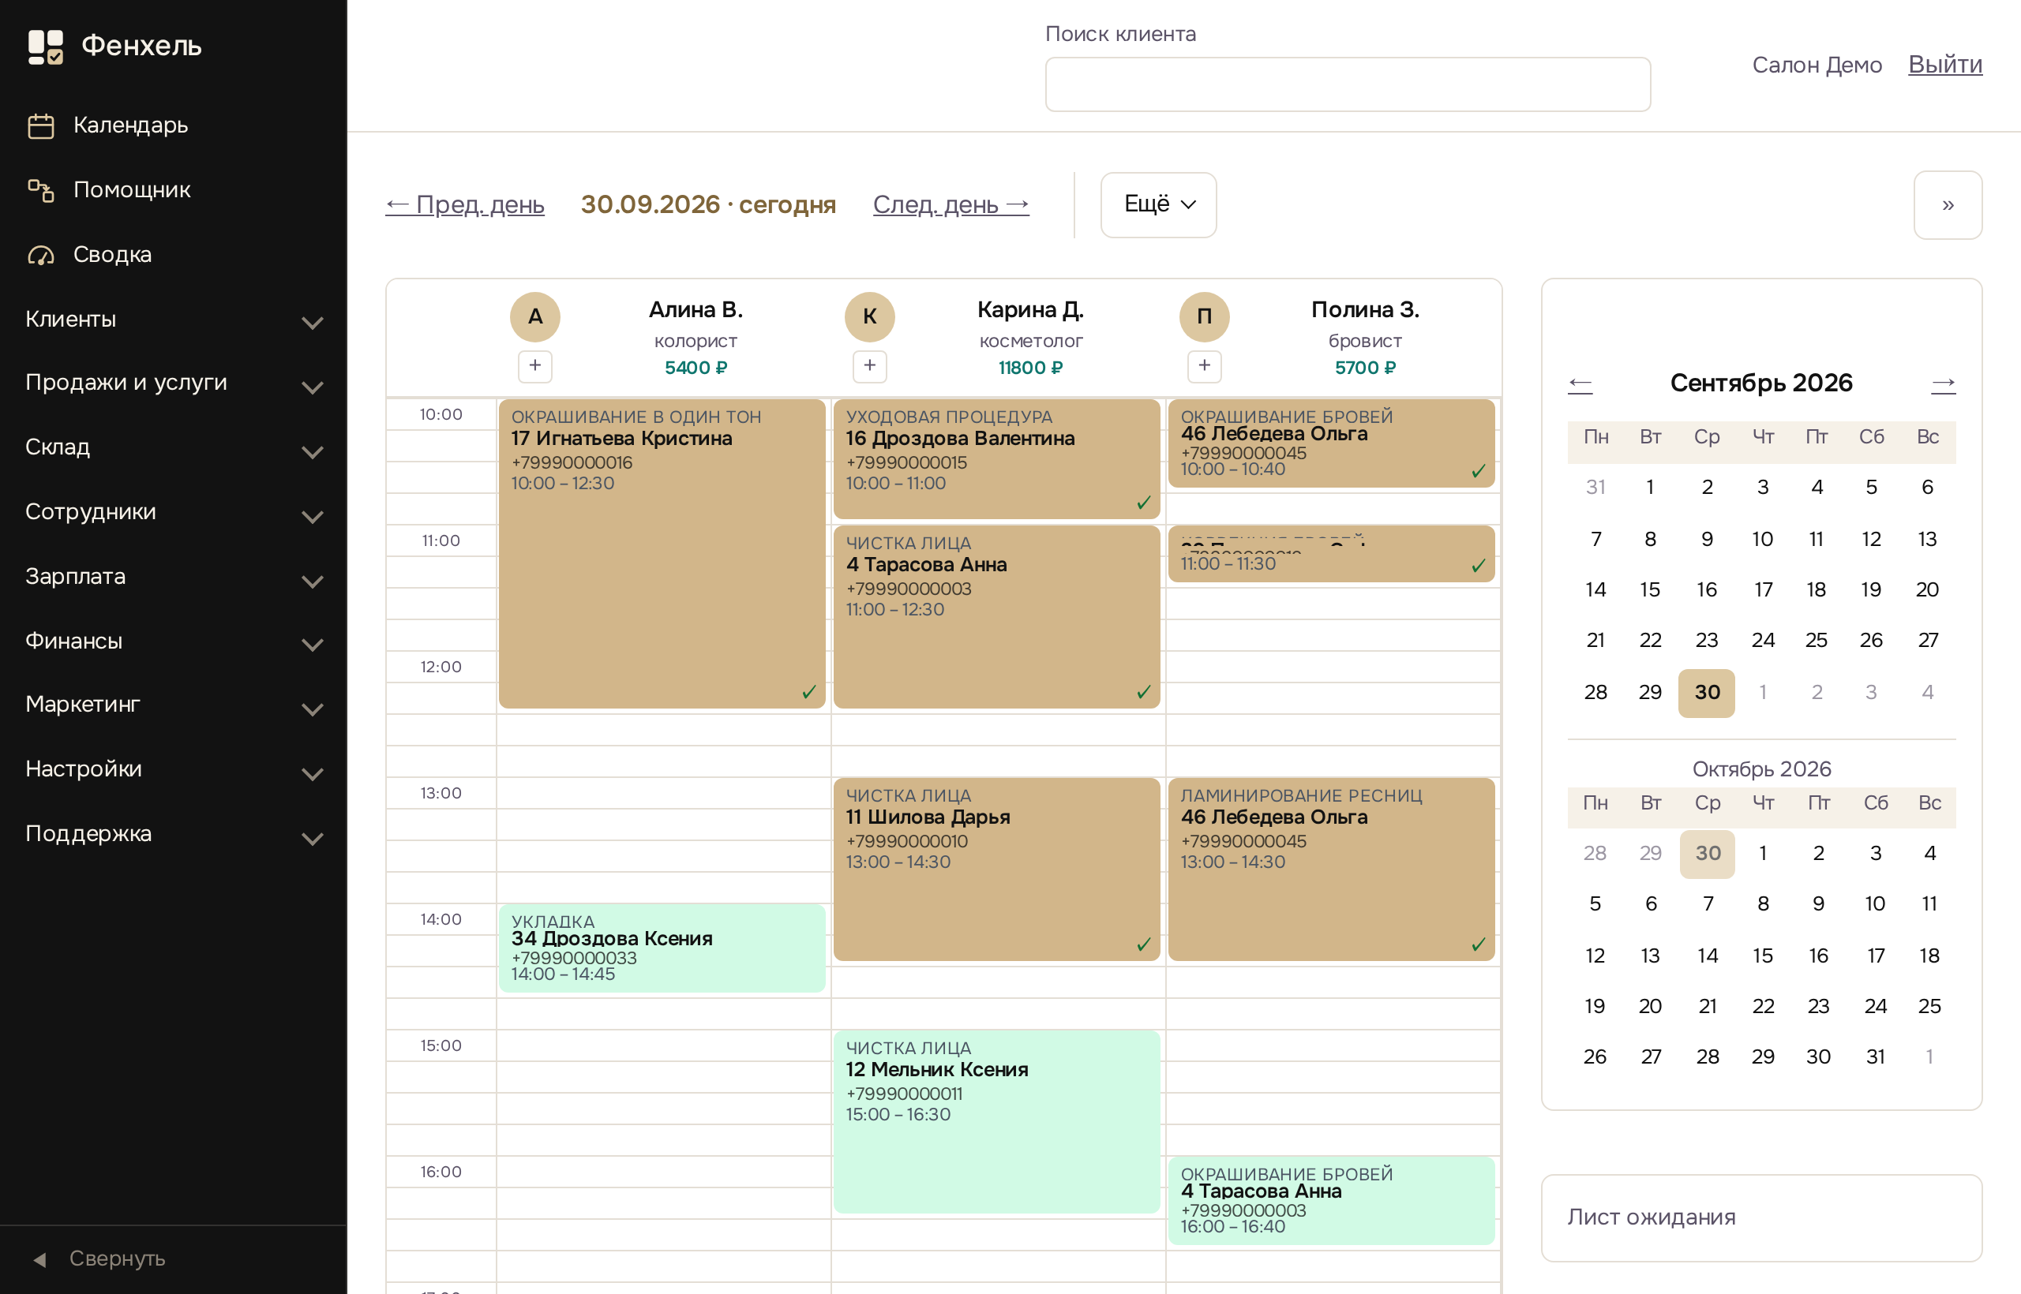Screen dimensions: 2021x1294
Task: Expand the Клиенты menu section
Action: pyautogui.click(x=173, y=320)
